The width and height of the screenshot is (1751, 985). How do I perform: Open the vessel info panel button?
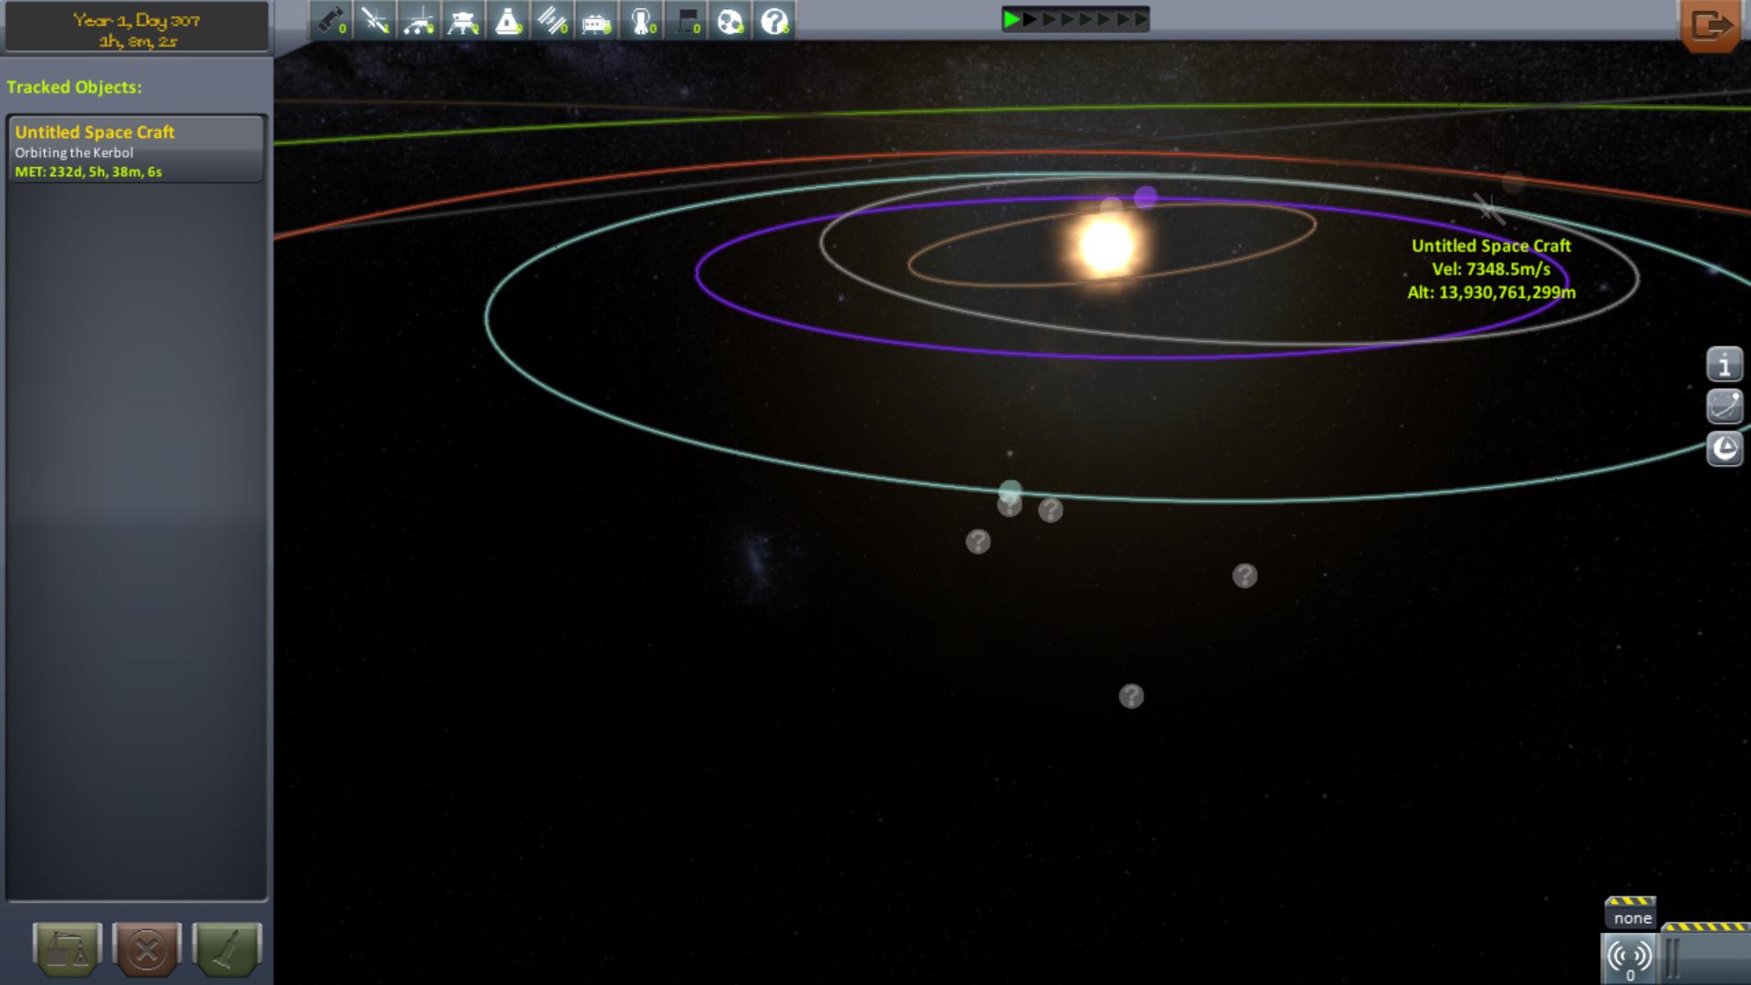1725,365
